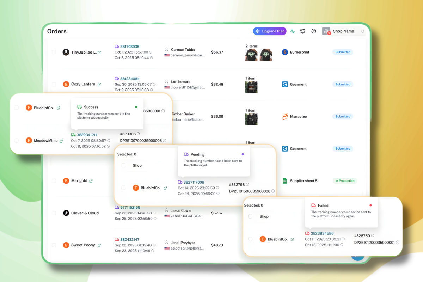Open the product thumbnail in Lori howard order
The image size is (423, 282).
tap(251, 87)
